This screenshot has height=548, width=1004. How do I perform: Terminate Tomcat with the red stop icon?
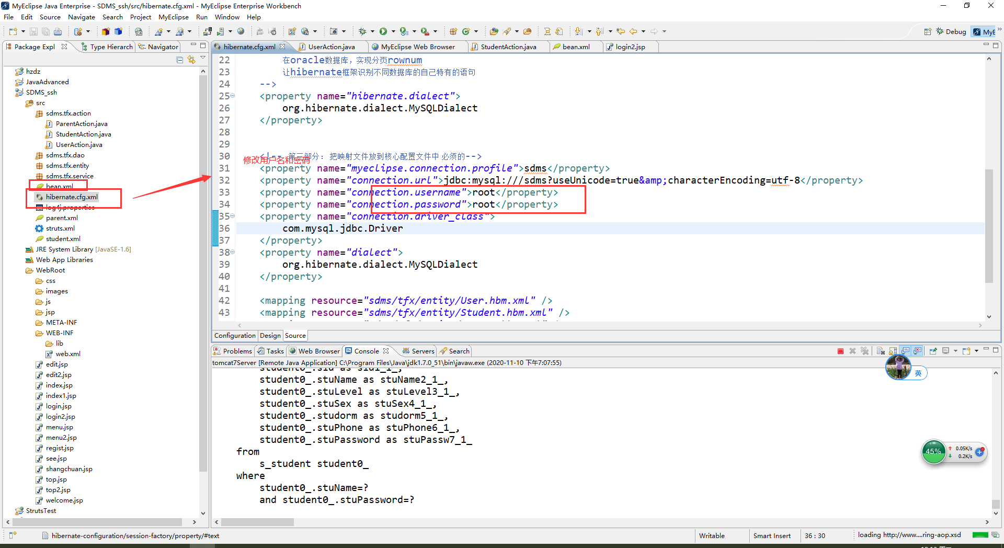pyautogui.click(x=840, y=351)
